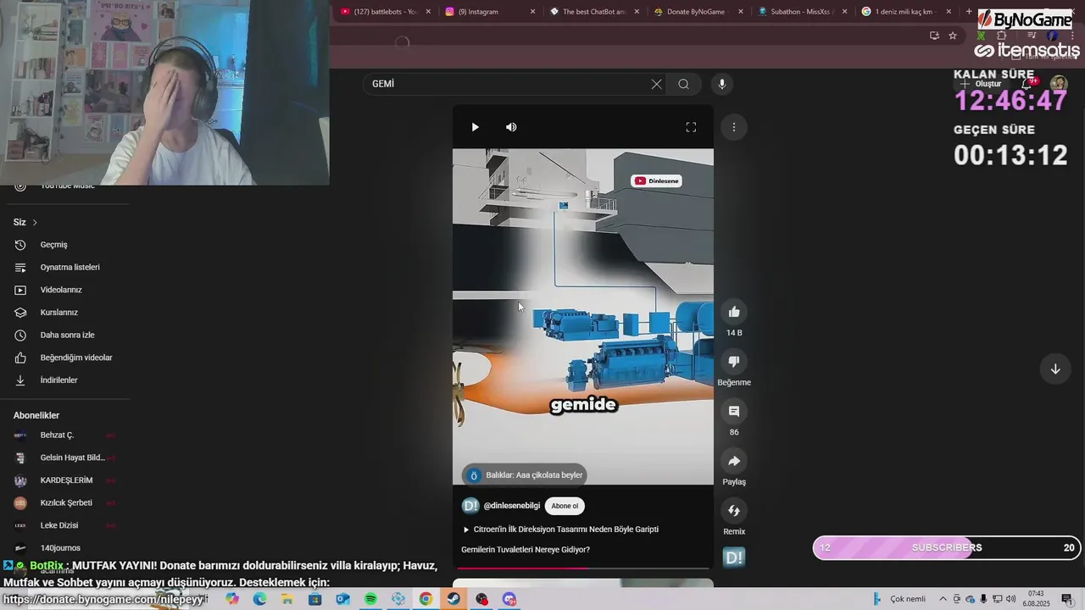Play the paused Shorts video
Viewport: 1085px width, 610px height.
point(475,127)
